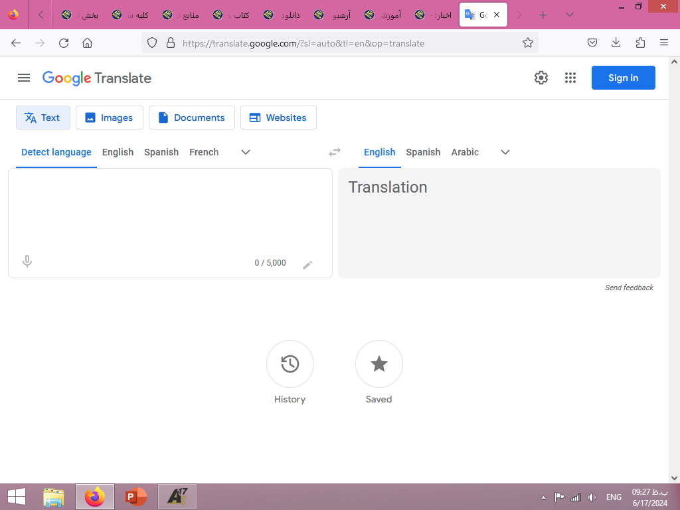Expand more source languages list
The height and width of the screenshot is (510, 680).
coord(246,152)
